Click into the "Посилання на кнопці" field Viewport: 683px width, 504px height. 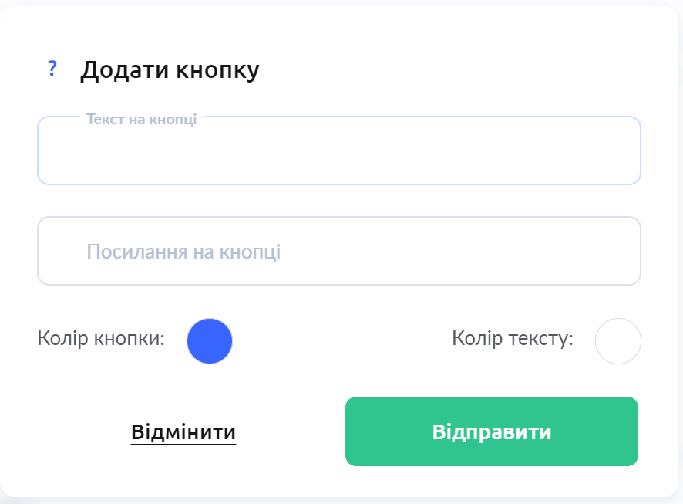339,252
